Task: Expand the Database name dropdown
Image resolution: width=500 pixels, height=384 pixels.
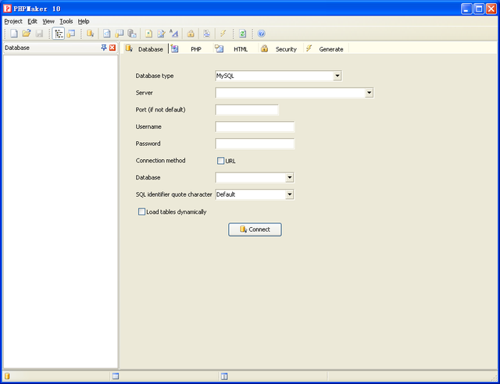Action: point(289,178)
